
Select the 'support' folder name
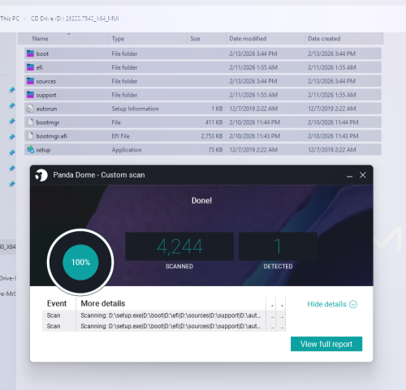point(46,95)
